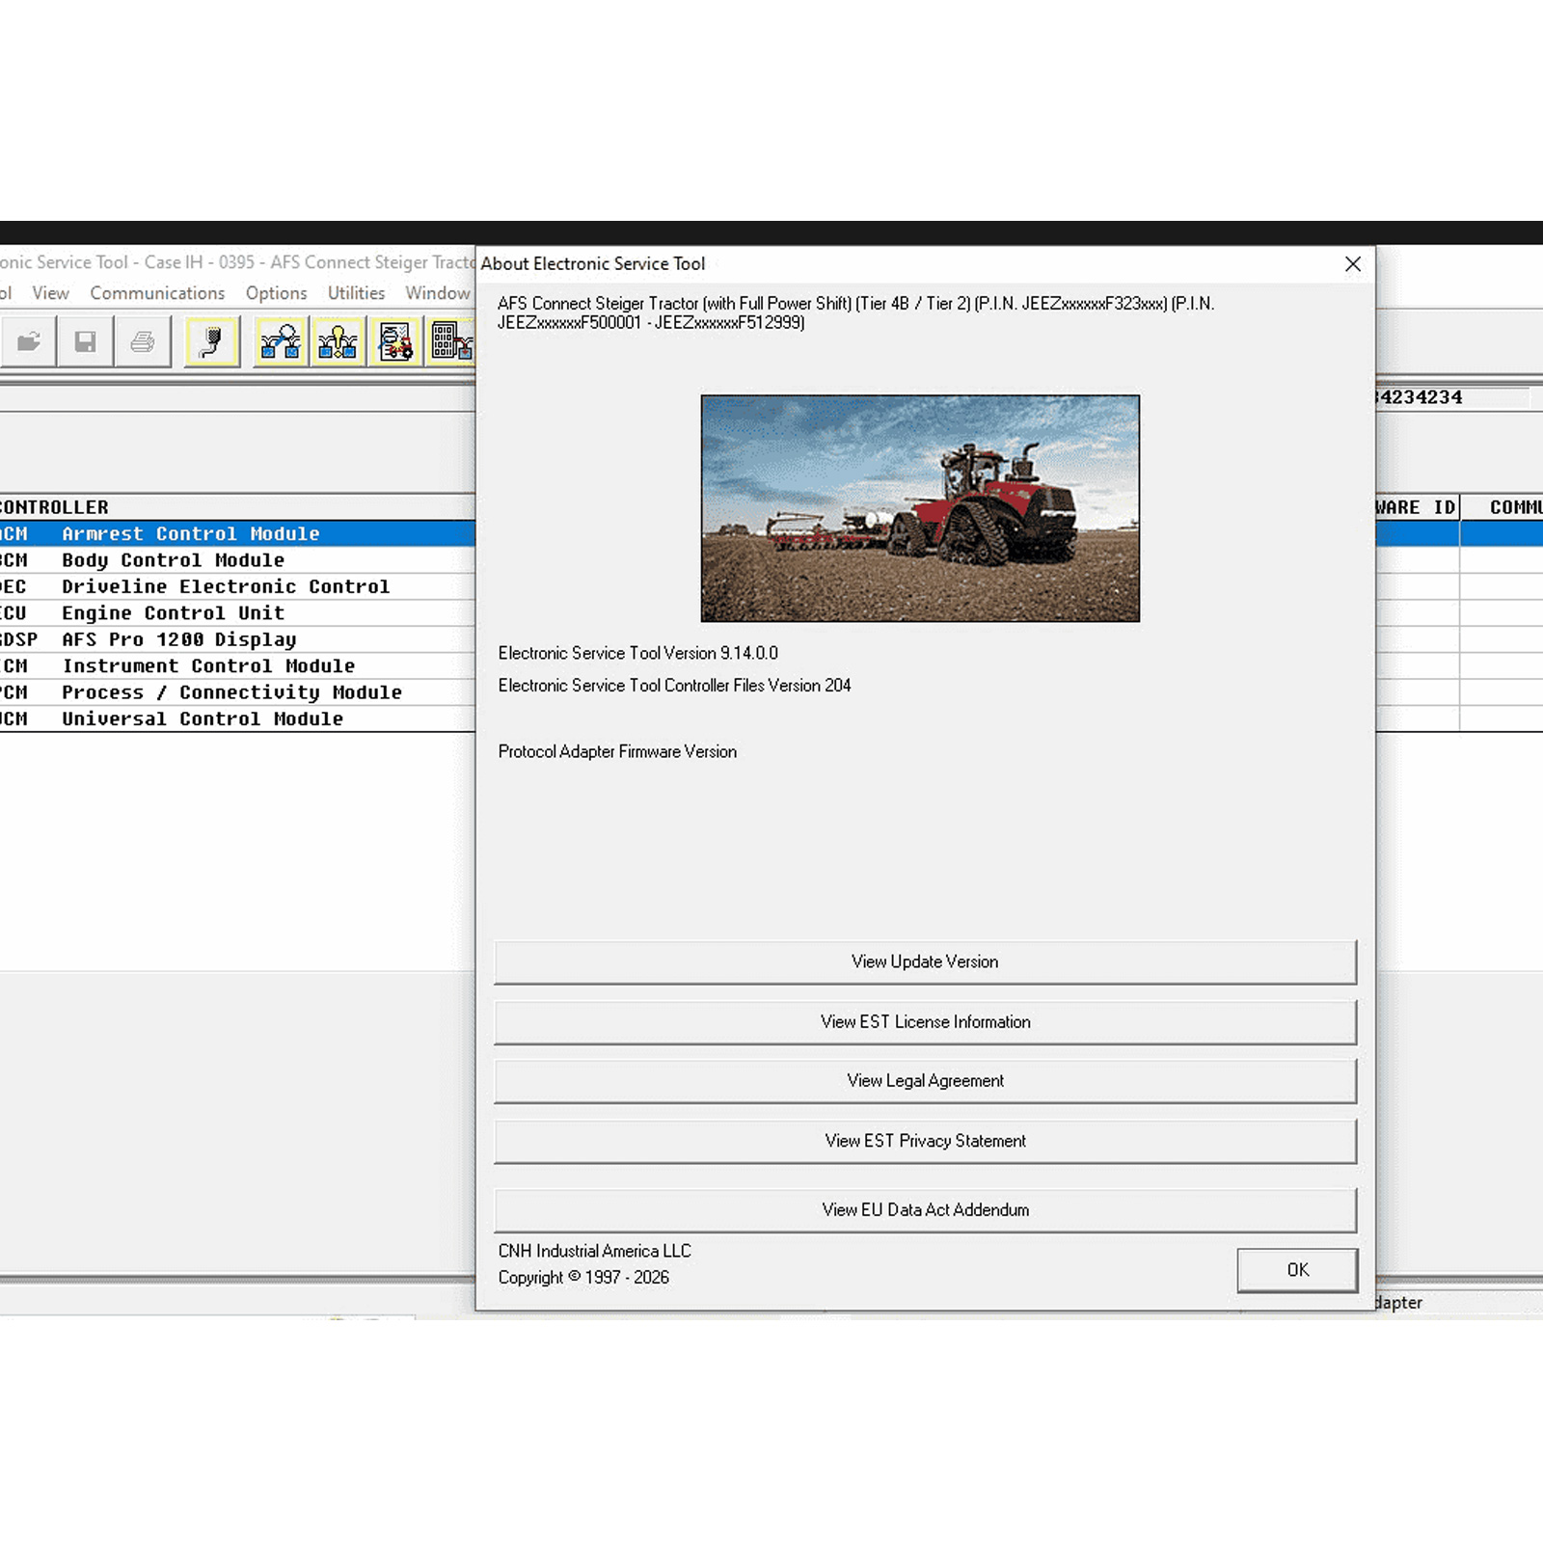Select the Universal Control Module row

click(x=237, y=719)
